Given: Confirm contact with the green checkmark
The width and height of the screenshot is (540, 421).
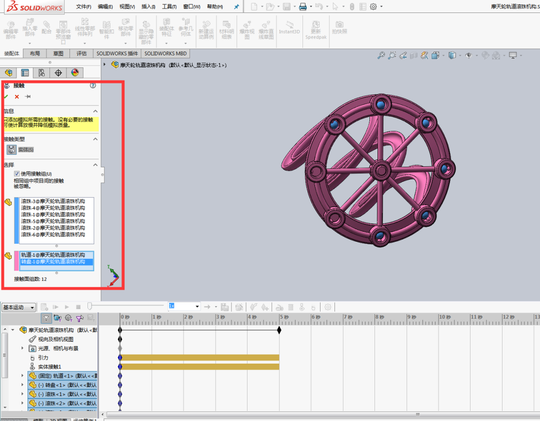Looking at the screenshot, I should pos(6,96).
